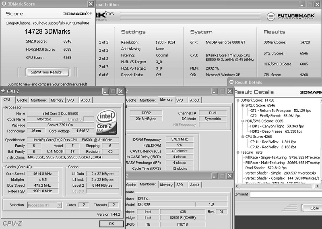Close the front CPU-Z CPU window

click(120, 91)
